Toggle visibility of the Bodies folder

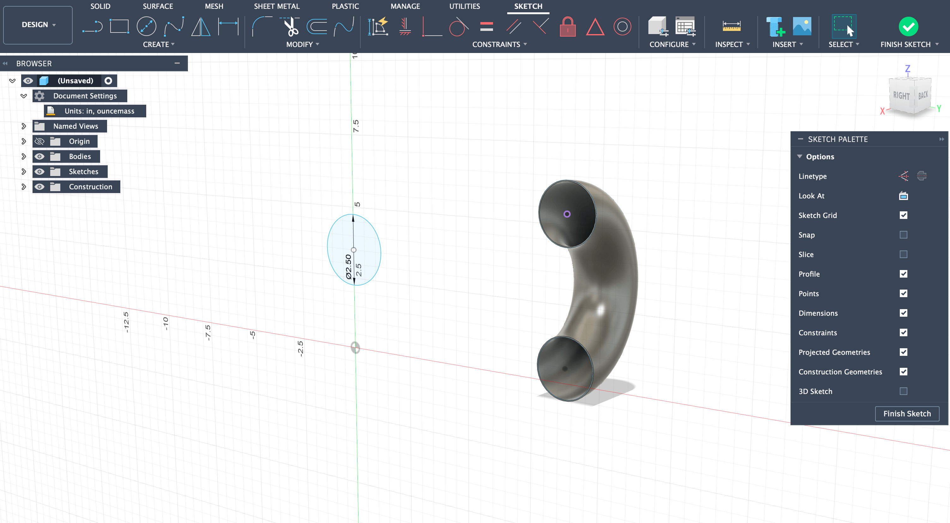click(x=39, y=156)
